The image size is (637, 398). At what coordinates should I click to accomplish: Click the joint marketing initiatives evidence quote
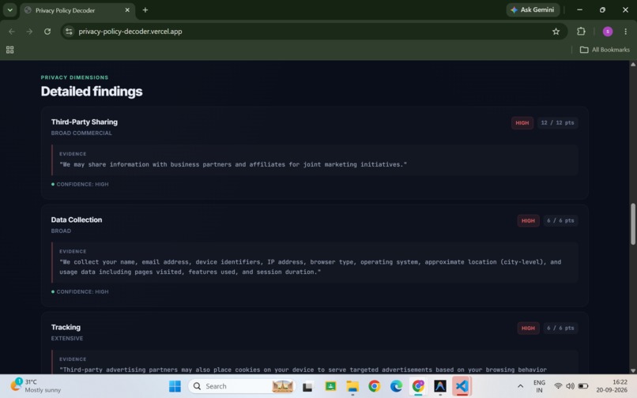[233, 164]
